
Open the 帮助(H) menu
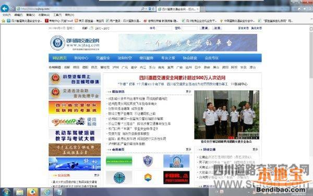69,15
